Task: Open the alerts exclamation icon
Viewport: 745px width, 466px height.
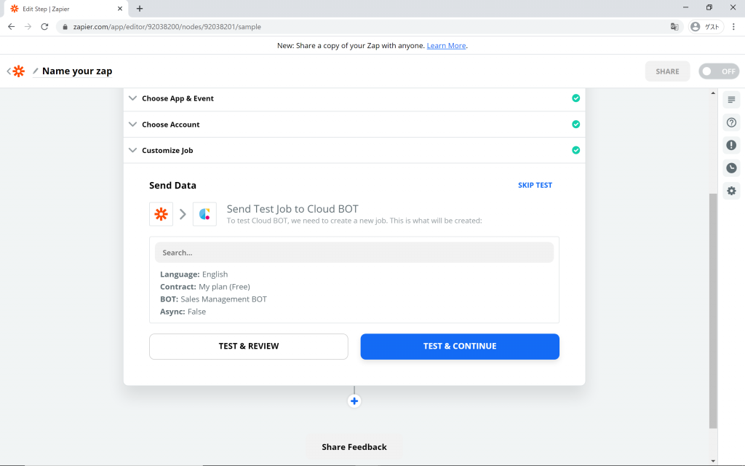Action: coord(731,145)
